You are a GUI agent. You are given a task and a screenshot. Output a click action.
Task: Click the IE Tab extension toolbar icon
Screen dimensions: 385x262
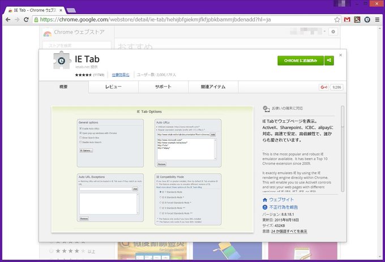click(x=367, y=20)
